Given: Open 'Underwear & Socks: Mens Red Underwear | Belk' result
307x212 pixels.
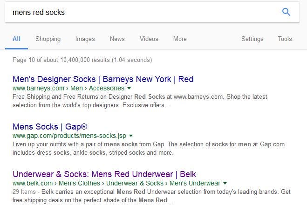Looking at the screenshot, I should [x=104, y=174].
